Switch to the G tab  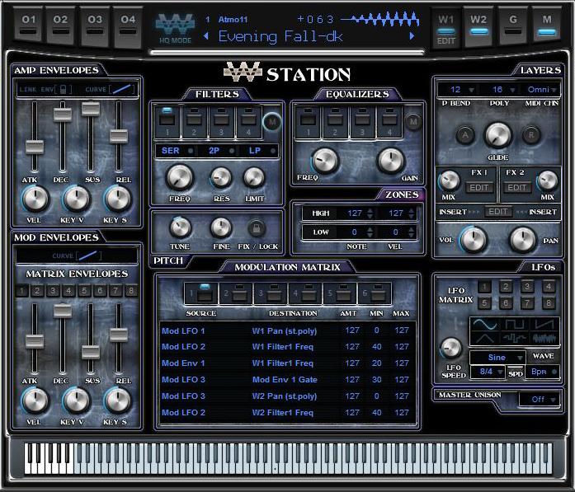[x=513, y=26]
